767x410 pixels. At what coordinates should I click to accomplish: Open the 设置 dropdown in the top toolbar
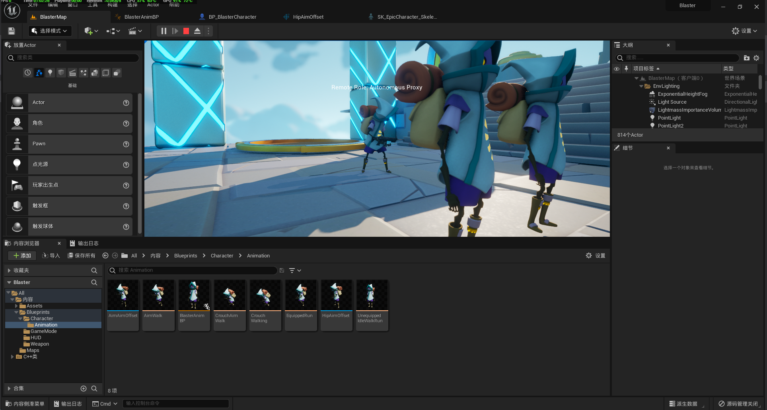[744, 31]
